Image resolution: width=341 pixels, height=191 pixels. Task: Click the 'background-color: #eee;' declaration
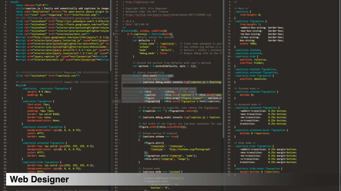pos(44,121)
